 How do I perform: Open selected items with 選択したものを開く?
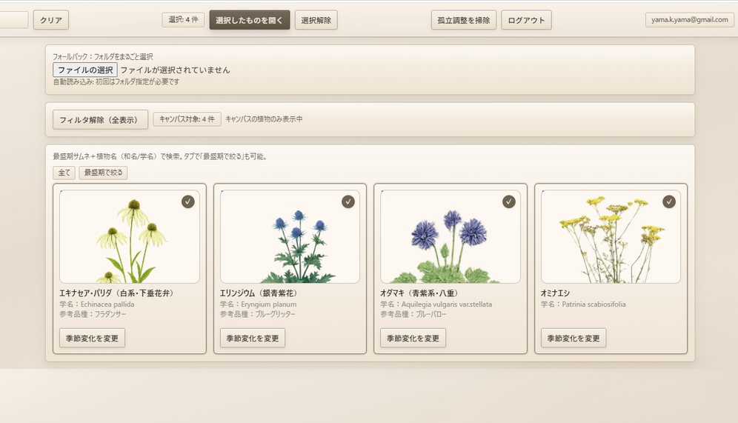click(250, 20)
